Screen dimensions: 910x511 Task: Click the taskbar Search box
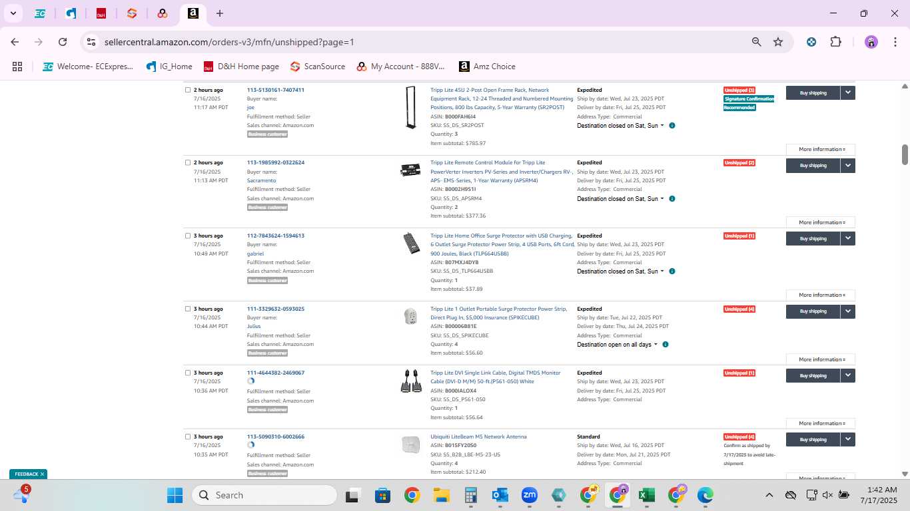tap(264, 495)
